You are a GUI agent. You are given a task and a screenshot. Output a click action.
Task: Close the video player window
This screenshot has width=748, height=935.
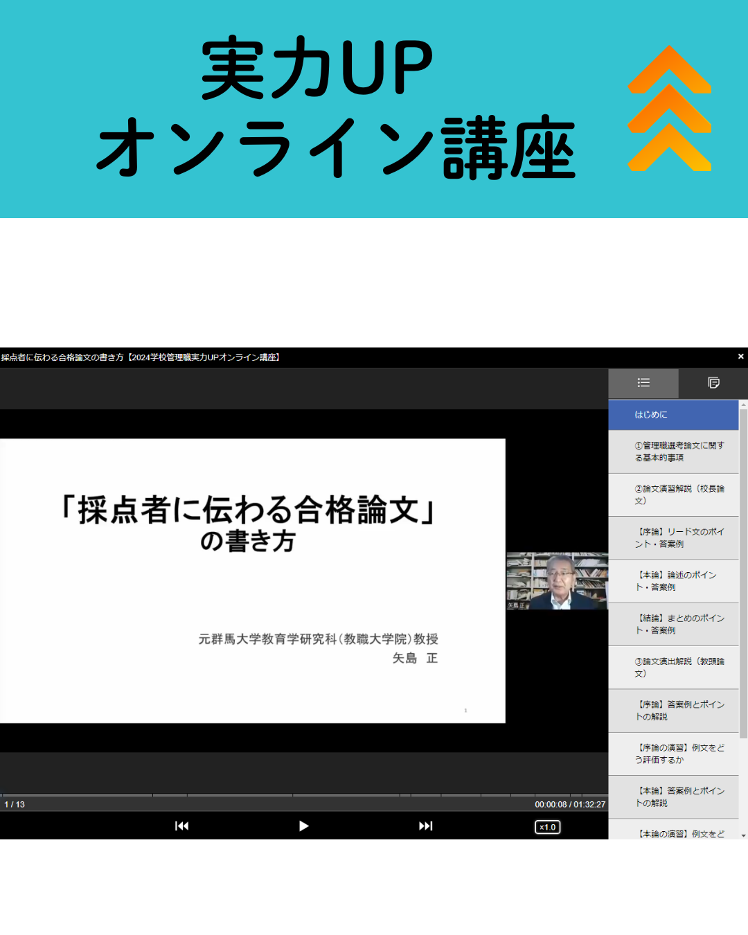coord(740,357)
